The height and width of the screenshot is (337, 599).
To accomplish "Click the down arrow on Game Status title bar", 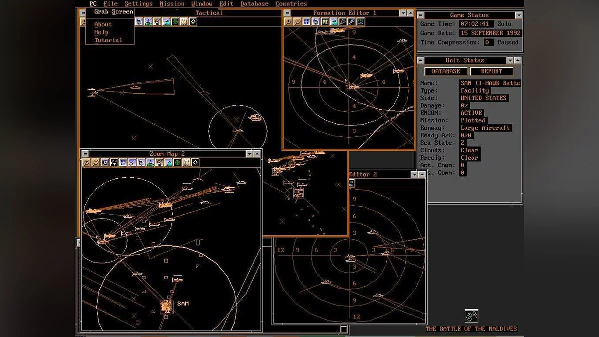I will point(519,15).
